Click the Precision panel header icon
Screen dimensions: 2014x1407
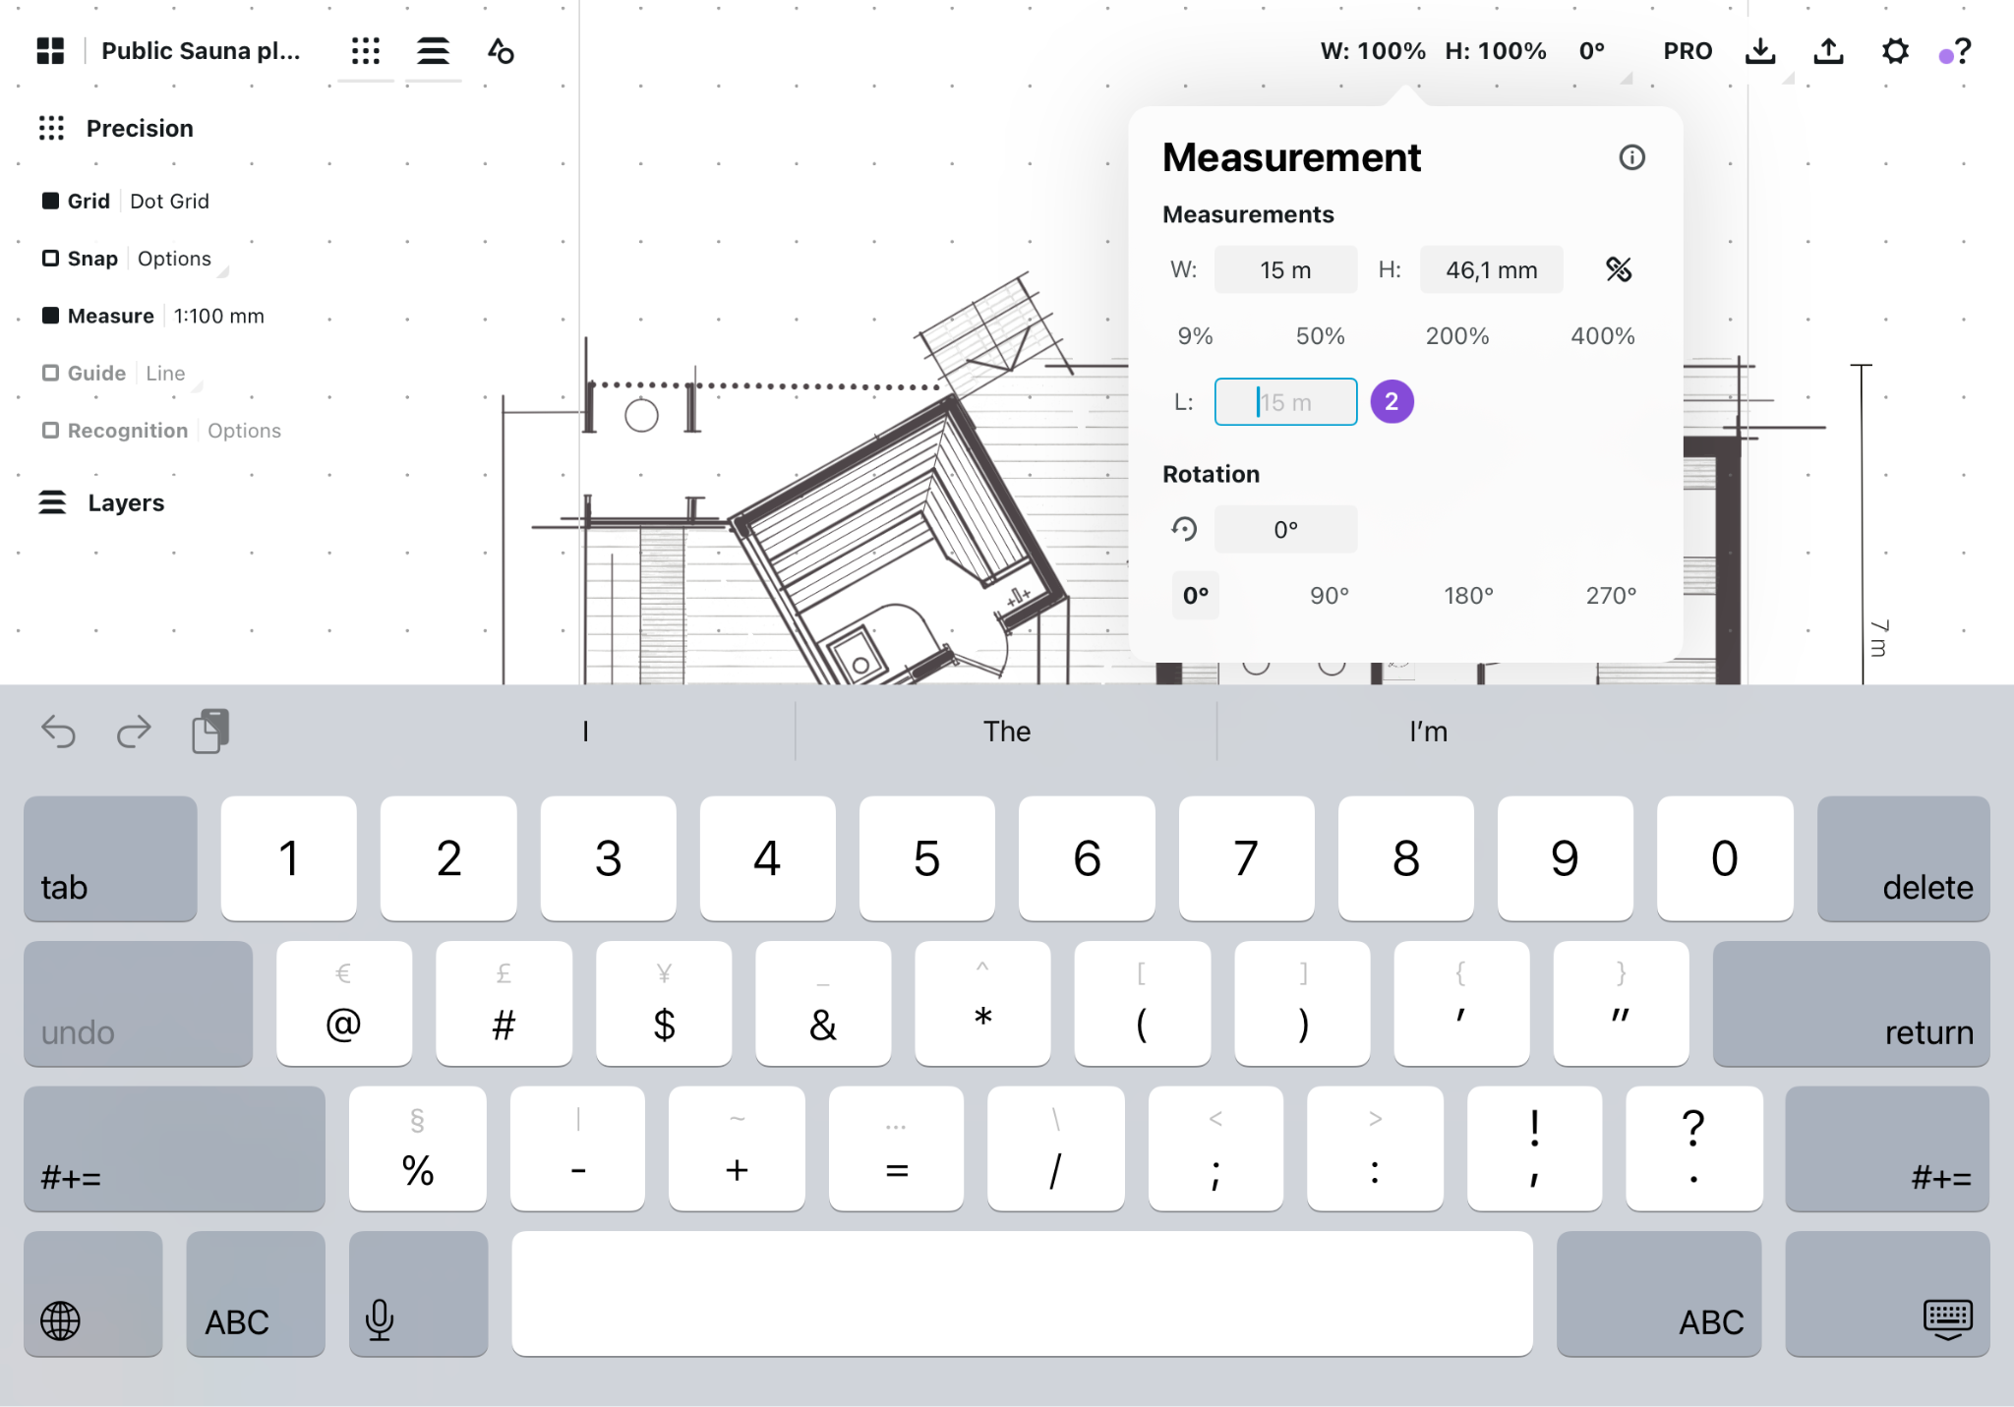pyautogui.click(x=51, y=128)
